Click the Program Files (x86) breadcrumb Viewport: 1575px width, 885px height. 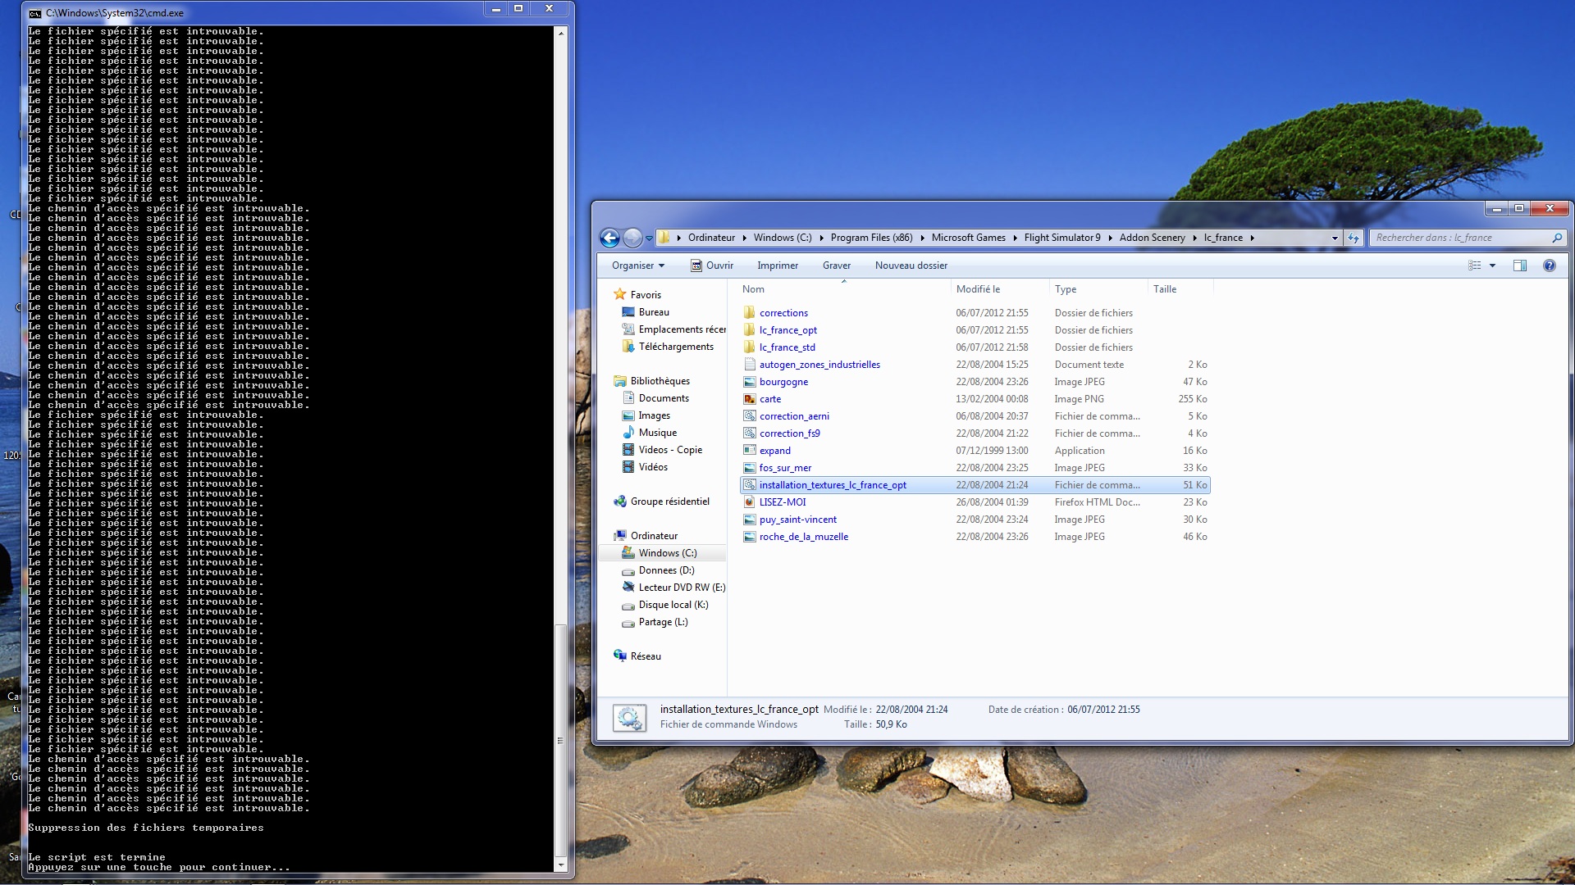tap(871, 238)
